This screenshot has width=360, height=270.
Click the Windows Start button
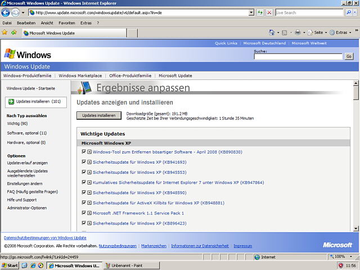tap(10, 265)
